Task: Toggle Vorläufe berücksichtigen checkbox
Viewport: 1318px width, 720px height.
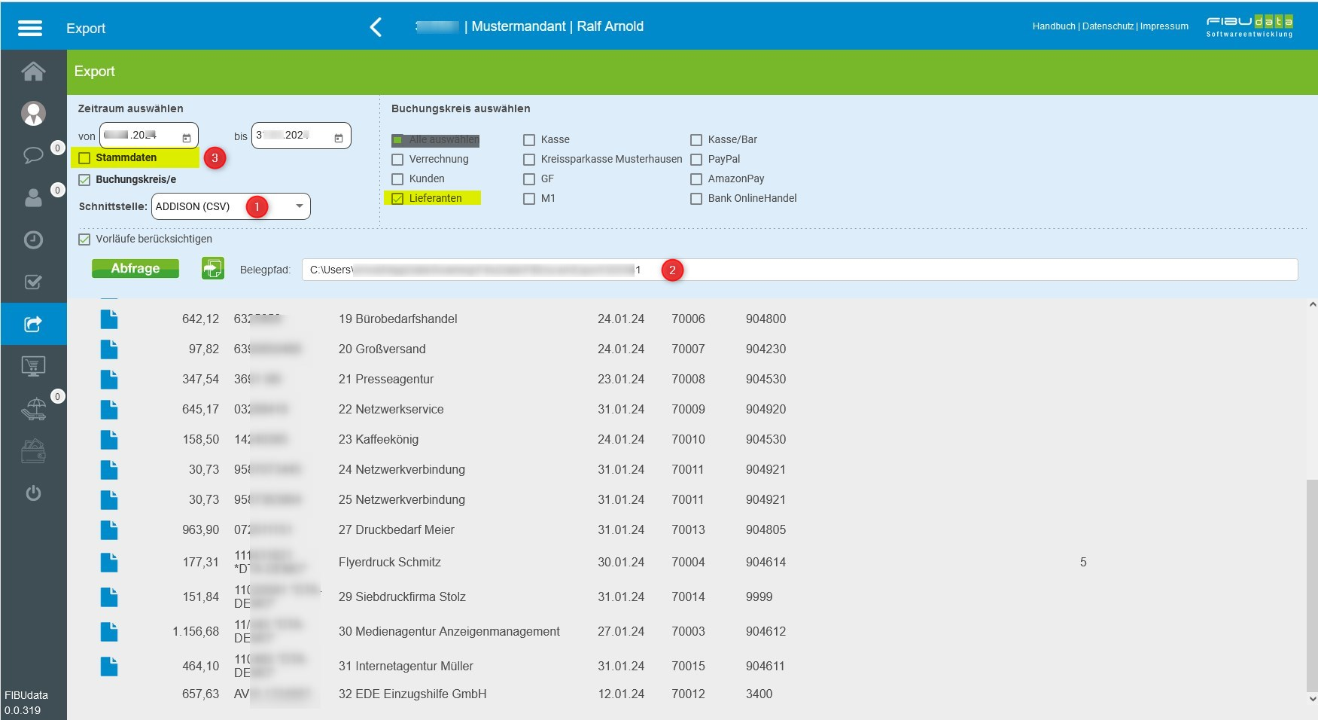Action: click(84, 239)
